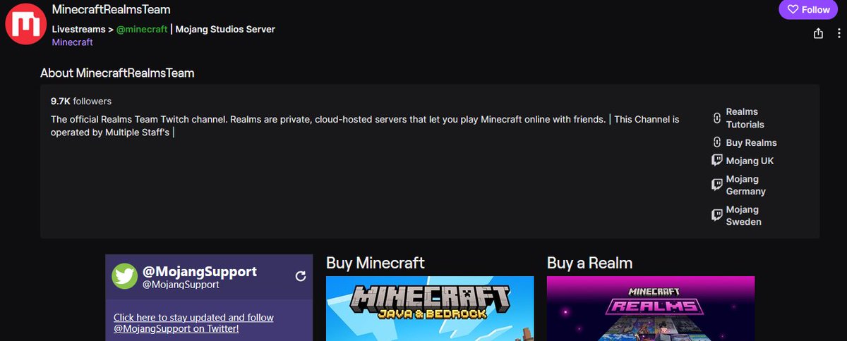This screenshot has width=847, height=341.
Task: Click the 'Mojang Studios Server' title text
Action: [x=225, y=30]
